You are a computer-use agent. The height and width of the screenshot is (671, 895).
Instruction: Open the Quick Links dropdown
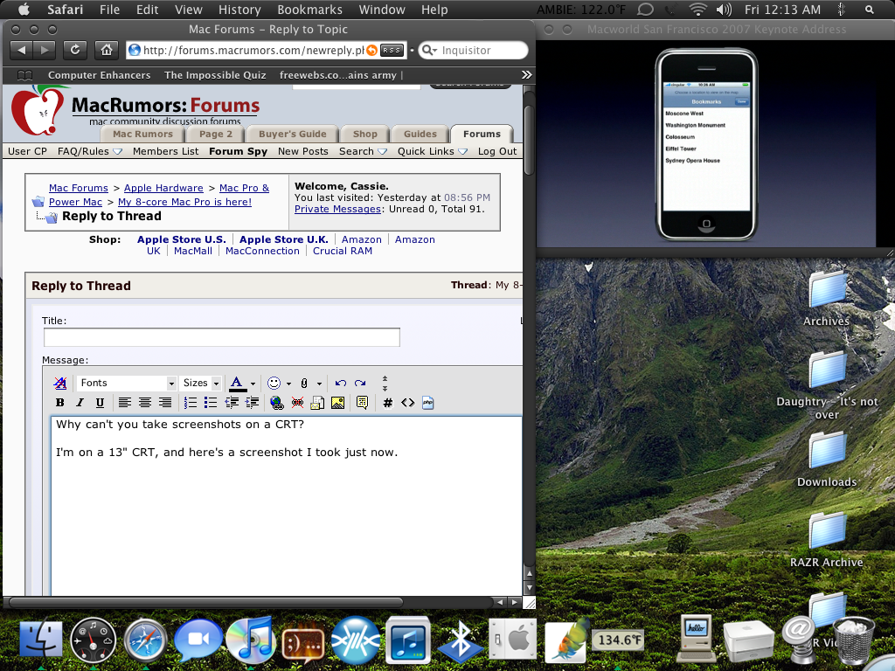(433, 151)
